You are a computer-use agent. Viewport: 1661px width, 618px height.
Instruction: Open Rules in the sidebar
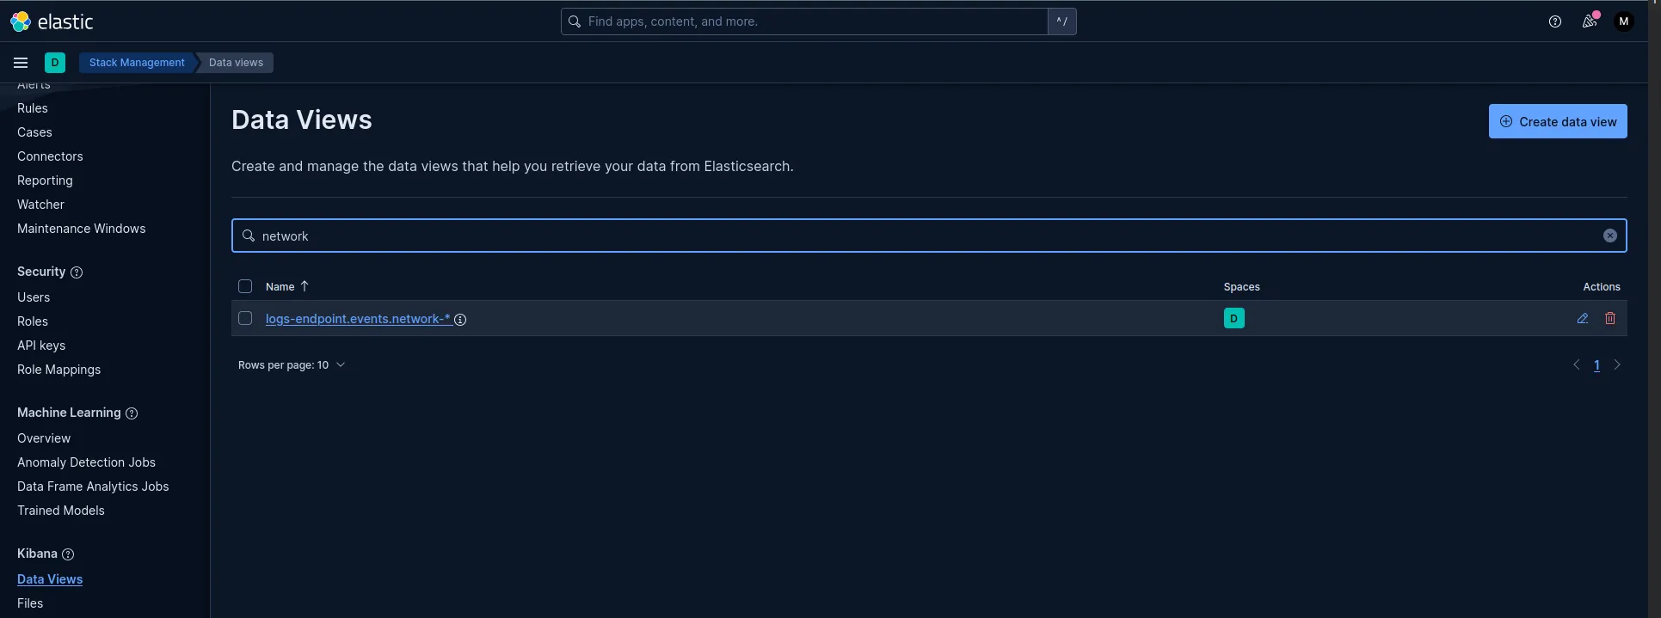(x=33, y=108)
